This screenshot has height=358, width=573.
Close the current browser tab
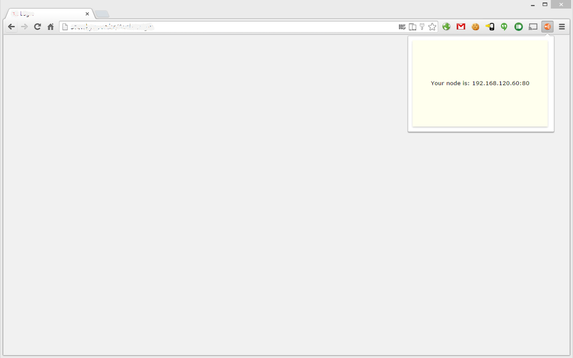coord(87,14)
